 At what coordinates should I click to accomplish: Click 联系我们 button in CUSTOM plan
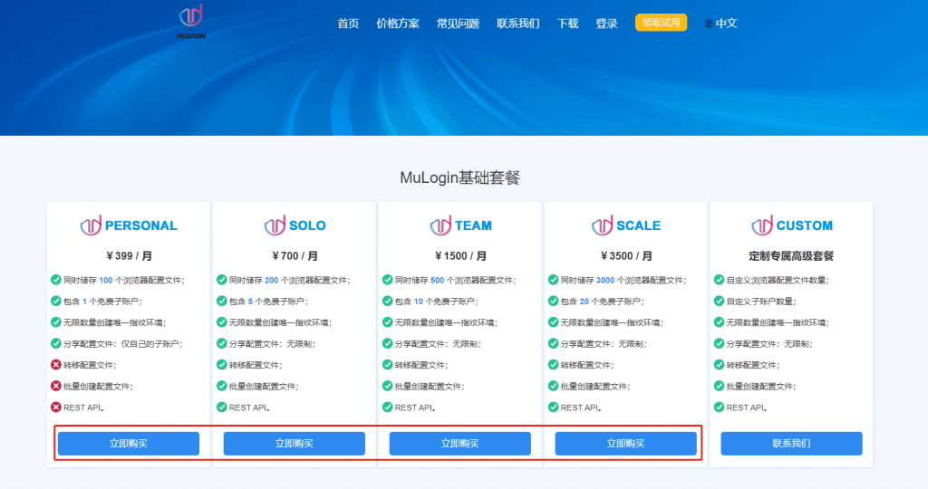(x=791, y=444)
